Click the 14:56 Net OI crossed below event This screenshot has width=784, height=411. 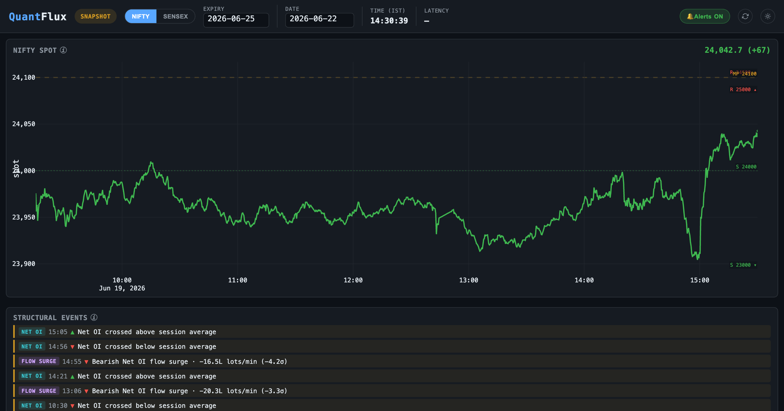coord(392,346)
